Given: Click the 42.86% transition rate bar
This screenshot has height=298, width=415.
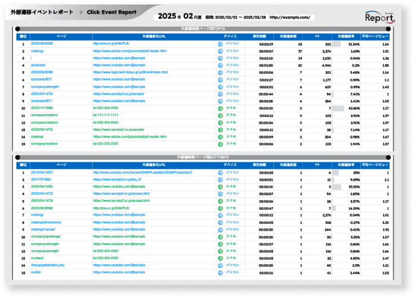Looking at the screenshot, I should click(338, 107).
